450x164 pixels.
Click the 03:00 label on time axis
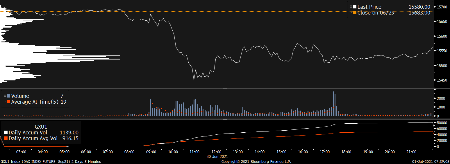tap(21, 152)
